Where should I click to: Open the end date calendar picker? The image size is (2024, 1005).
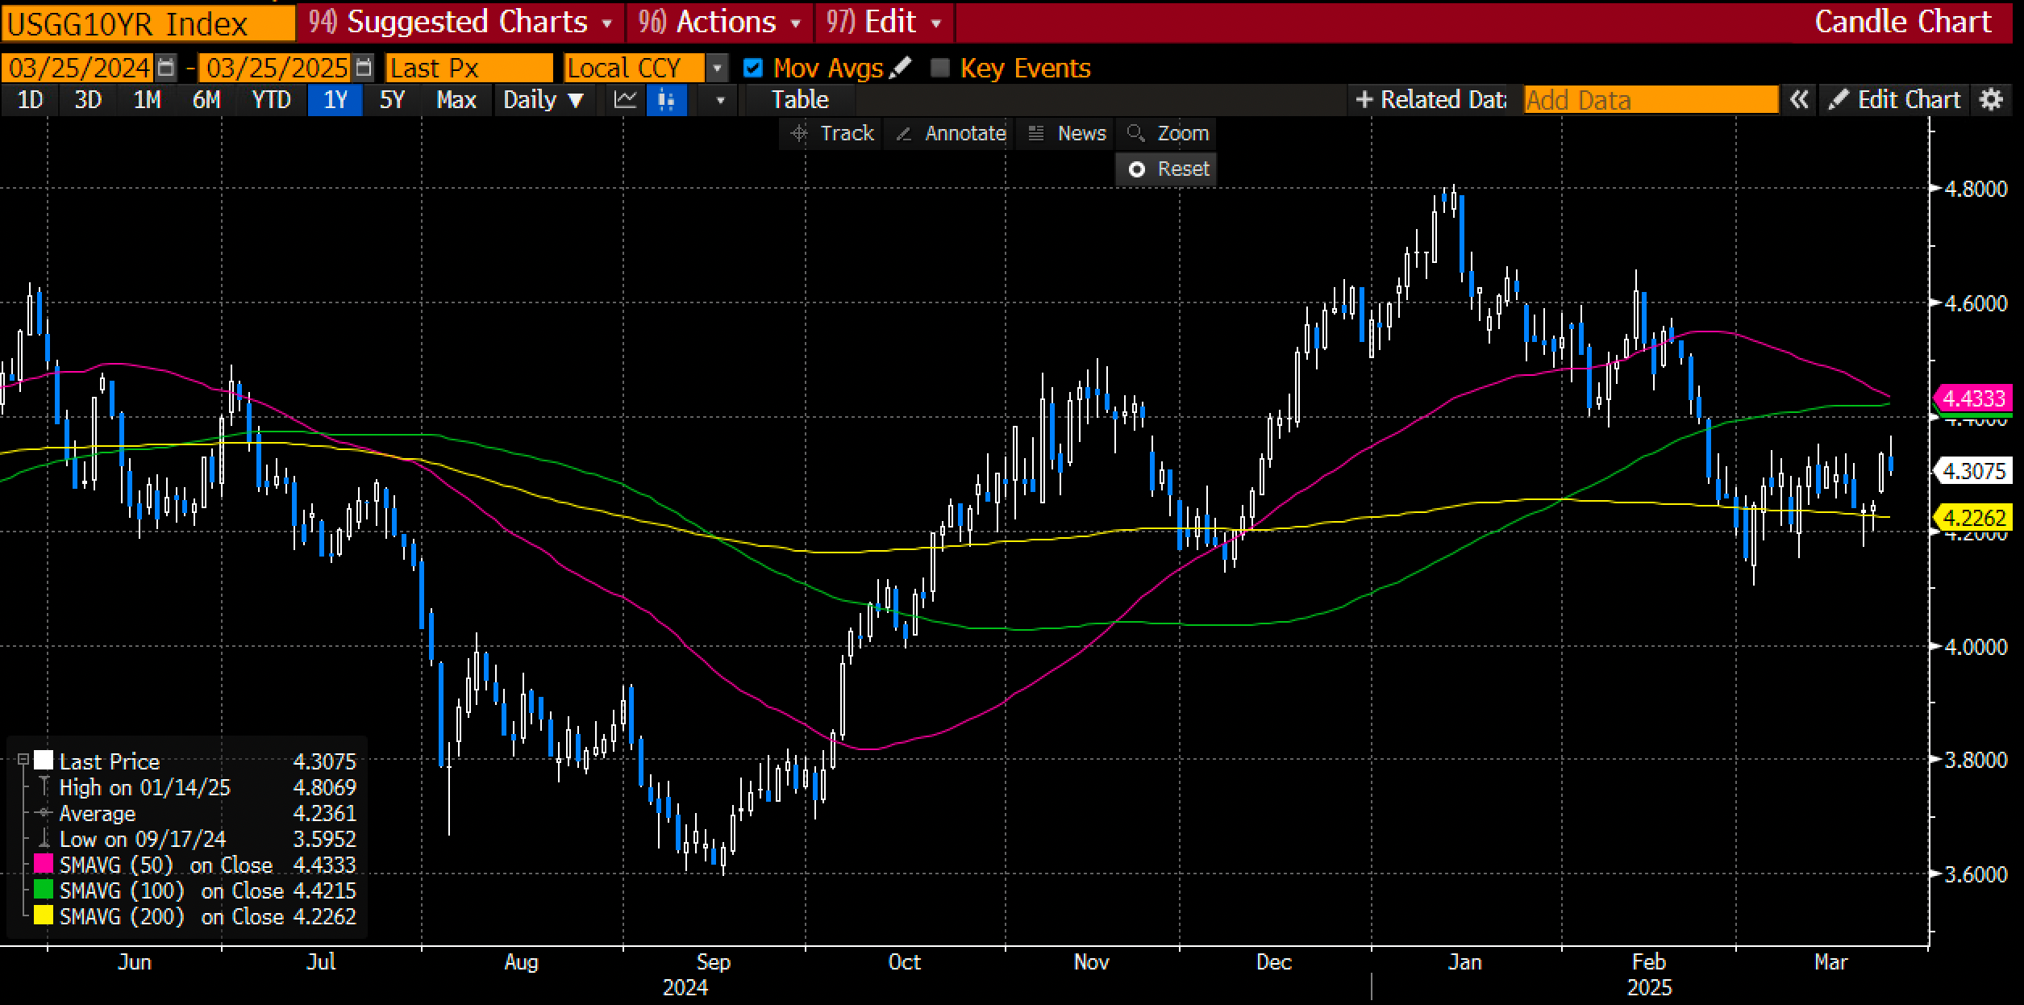click(x=364, y=68)
